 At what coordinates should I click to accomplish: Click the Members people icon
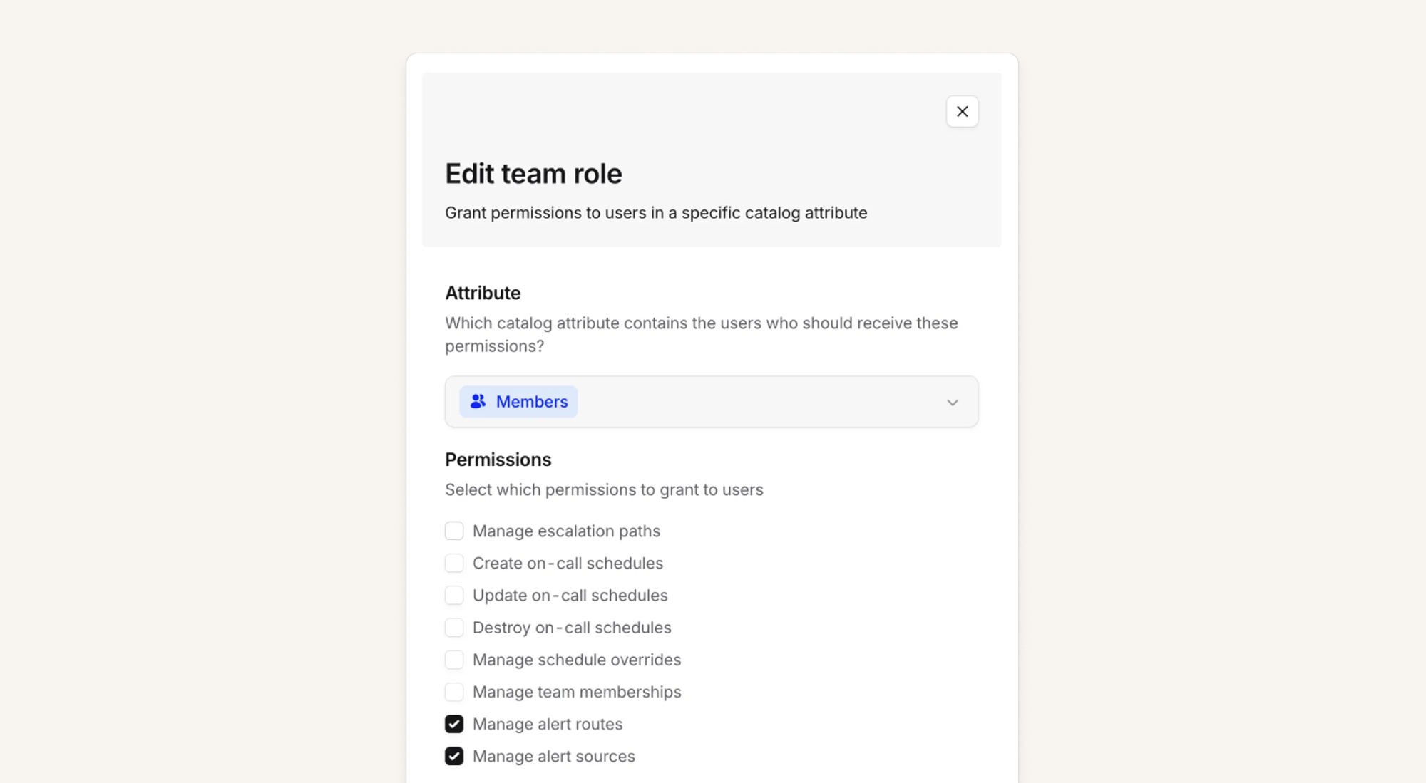[x=478, y=402]
